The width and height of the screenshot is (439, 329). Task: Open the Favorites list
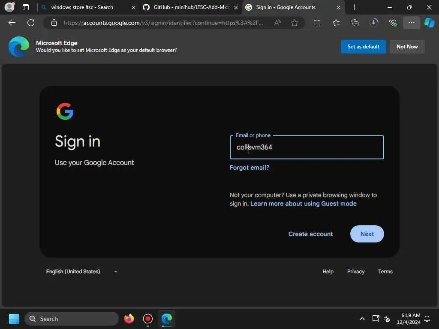click(x=336, y=23)
